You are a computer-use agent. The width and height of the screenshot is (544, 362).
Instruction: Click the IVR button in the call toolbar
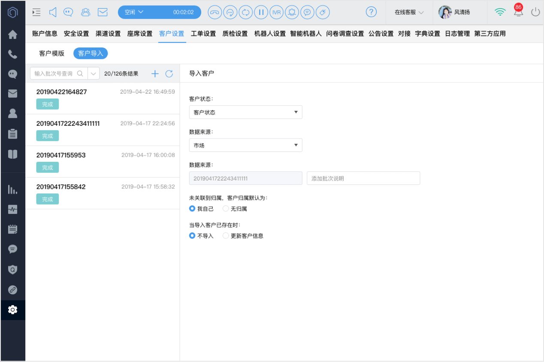[x=276, y=12]
